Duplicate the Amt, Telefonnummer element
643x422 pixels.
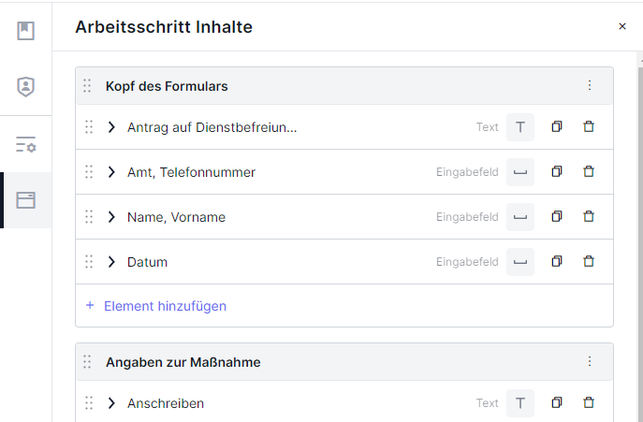pyautogui.click(x=557, y=171)
